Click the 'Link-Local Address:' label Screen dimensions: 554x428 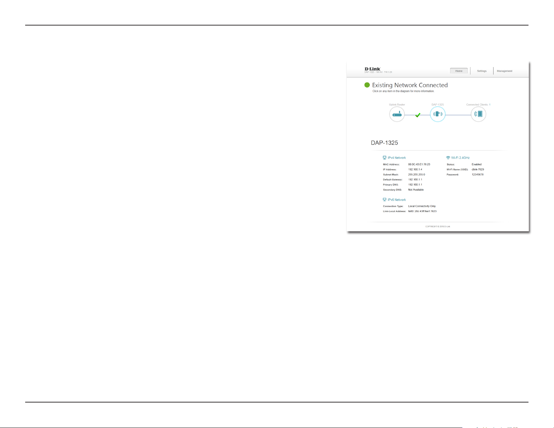pyautogui.click(x=395, y=211)
